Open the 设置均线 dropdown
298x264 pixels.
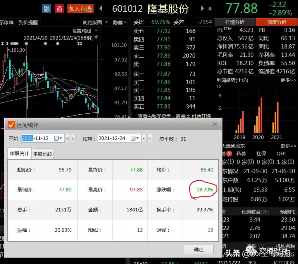click(85, 31)
